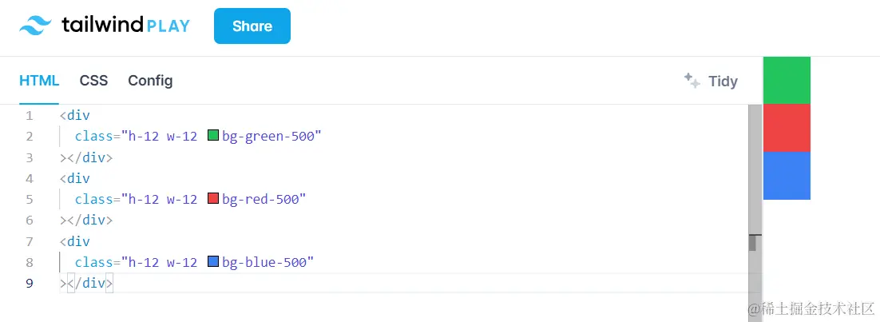Viewport: 880px width, 322px height.
Task: Click the green square in preview
Action: 787,80
